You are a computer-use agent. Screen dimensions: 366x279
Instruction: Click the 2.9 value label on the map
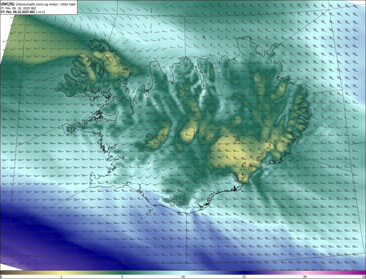[11, 42]
